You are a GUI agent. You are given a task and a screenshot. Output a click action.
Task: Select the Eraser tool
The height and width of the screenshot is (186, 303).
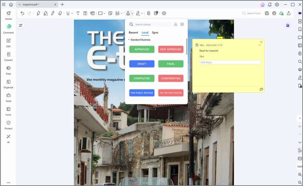point(60,13)
